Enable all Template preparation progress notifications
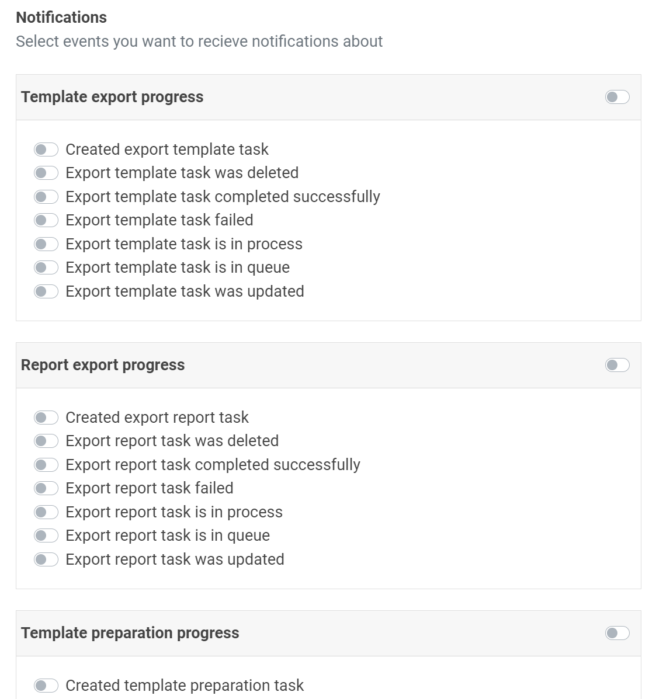The width and height of the screenshot is (656, 699). pos(617,633)
